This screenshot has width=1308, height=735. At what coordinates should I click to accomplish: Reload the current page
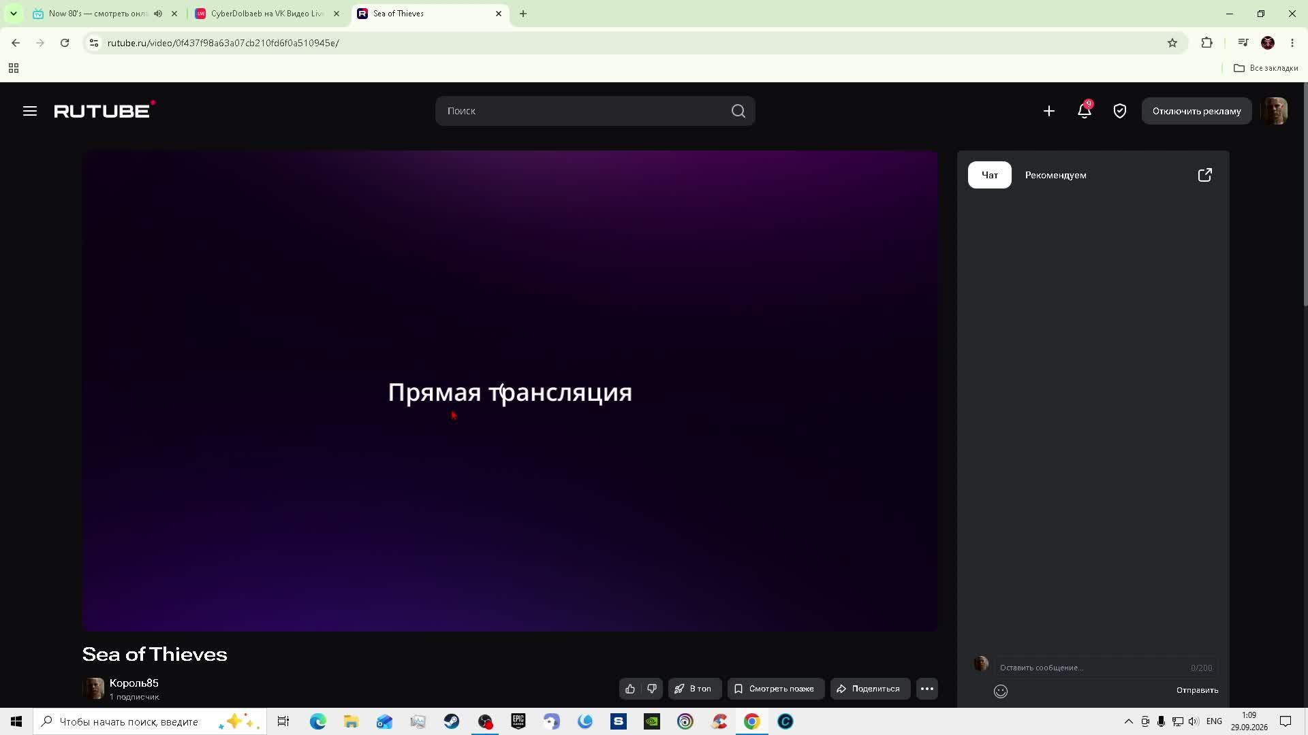tap(65, 43)
